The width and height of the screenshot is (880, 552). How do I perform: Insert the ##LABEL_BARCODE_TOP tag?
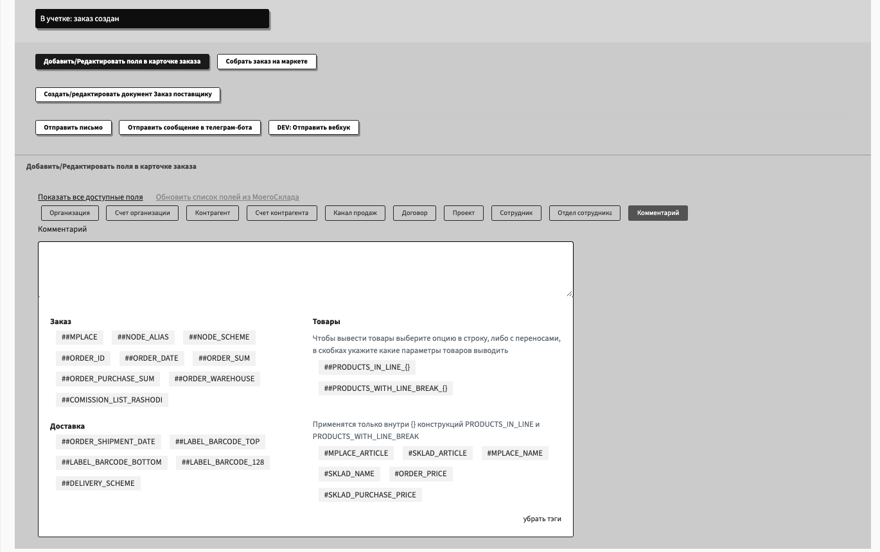point(218,442)
